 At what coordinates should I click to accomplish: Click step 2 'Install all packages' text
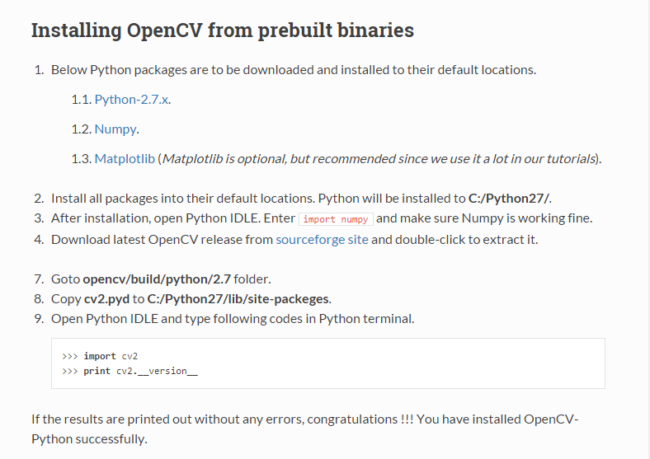[301, 199]
